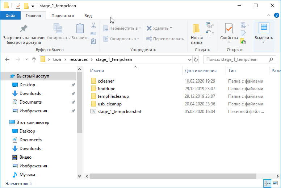
Task: Click the Paste clipboard icon
Action: 80,29
